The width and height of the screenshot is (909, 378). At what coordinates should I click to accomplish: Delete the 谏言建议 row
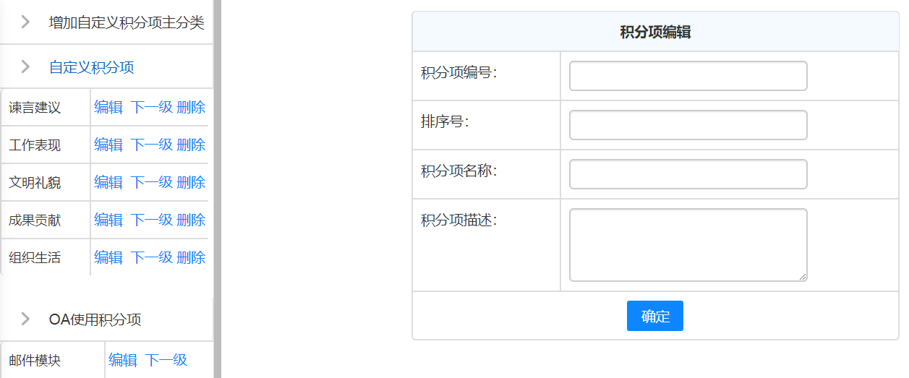pos(191,108)
